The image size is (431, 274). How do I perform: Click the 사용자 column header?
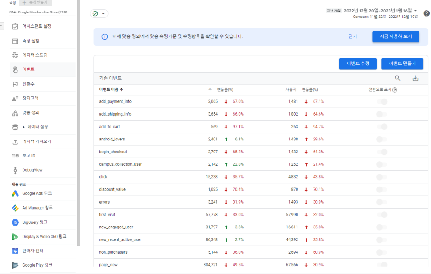click(291, 90)
